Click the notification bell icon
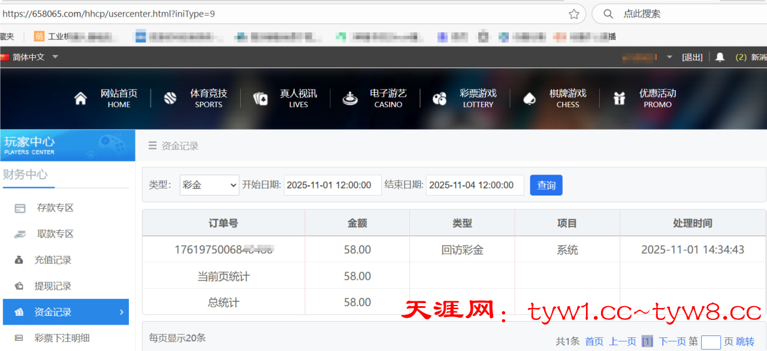This screenshot has width=767, height=351. pyautogui.click(x=720, y=57)
